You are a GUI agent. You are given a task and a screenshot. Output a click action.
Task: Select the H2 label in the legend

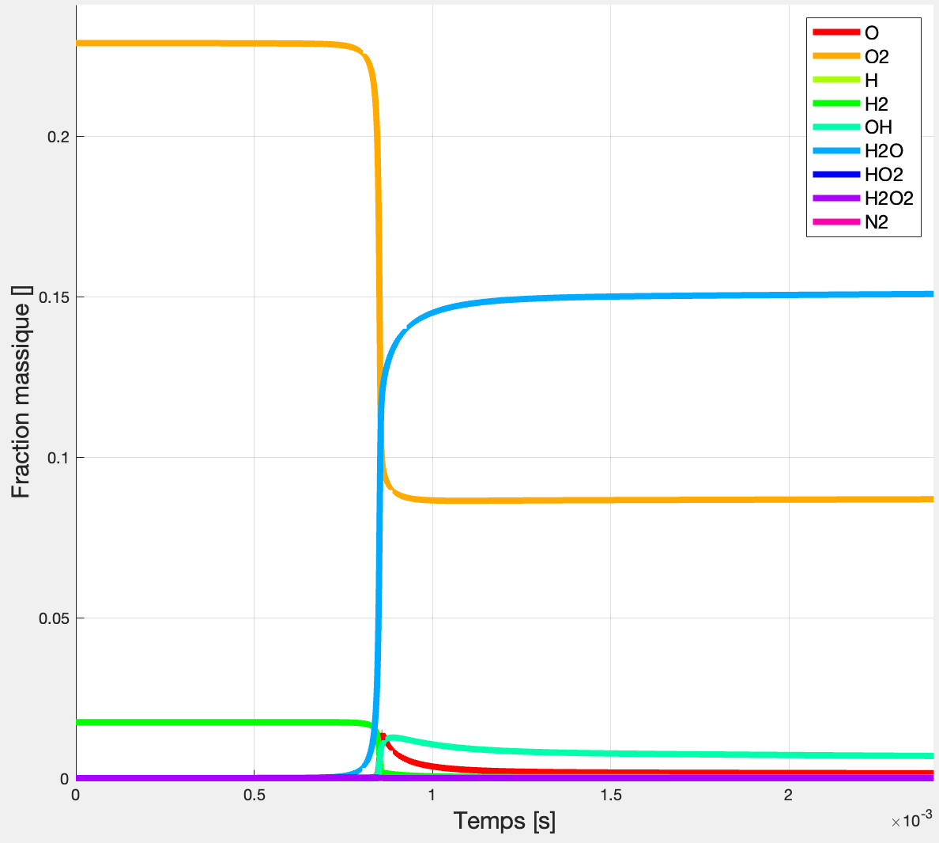click(x=877, y=104)
